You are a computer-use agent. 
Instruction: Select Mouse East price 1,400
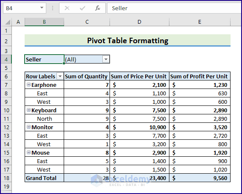[139, 161]
